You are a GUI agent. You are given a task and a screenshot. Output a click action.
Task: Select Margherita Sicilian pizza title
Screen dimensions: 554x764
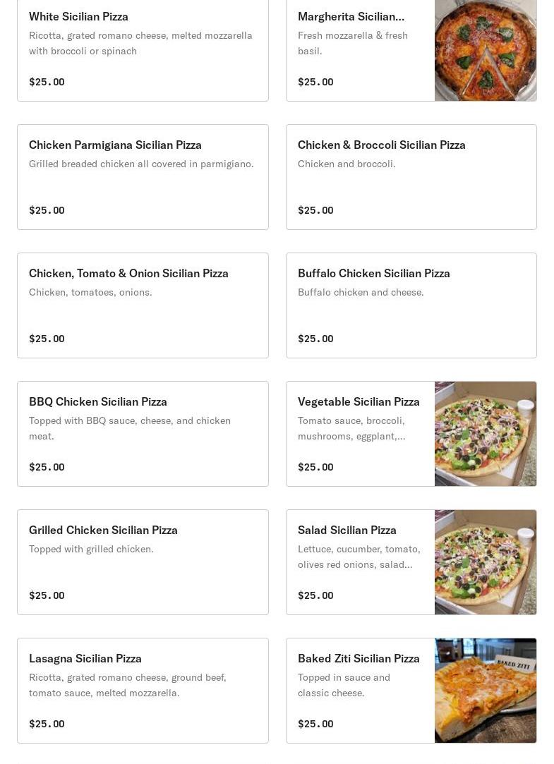pos(351,16)
